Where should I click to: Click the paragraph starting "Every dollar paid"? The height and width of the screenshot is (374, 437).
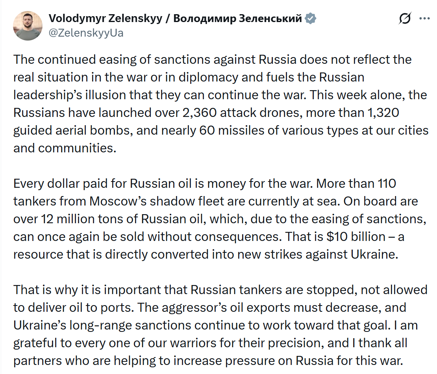[213, 219]
